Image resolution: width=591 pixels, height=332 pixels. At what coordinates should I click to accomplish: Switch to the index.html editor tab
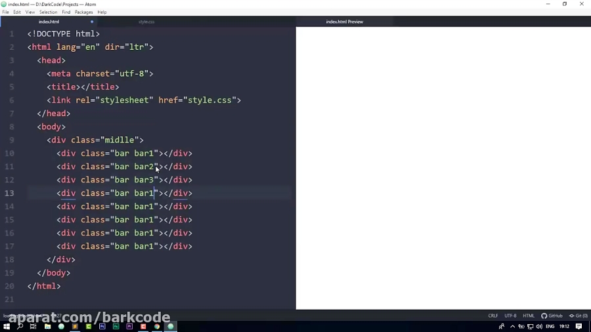[49, 22]
